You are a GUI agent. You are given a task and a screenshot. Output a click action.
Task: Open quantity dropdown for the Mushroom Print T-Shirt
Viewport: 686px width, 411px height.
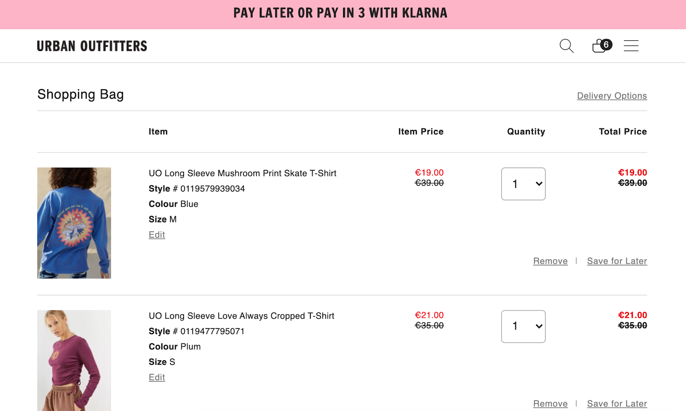[x=523, y=184]
